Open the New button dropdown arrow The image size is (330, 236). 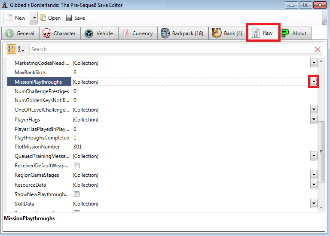[34, 18]
